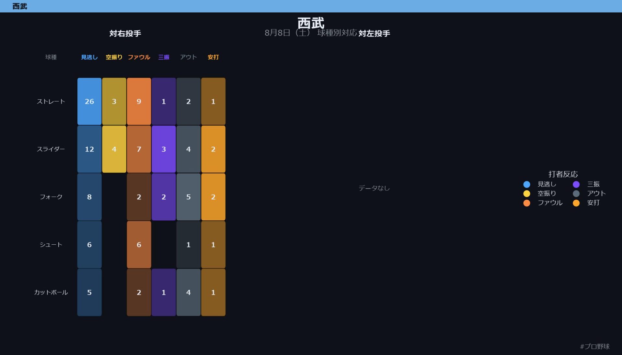The image size is (622, 355).
Task: Click the フォーク 見逃し cell showing 8
Action: 89,197
